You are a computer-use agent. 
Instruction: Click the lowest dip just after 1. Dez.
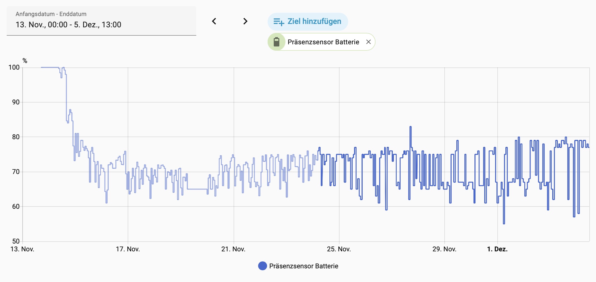pyautogui.click(x=504, y=223)
